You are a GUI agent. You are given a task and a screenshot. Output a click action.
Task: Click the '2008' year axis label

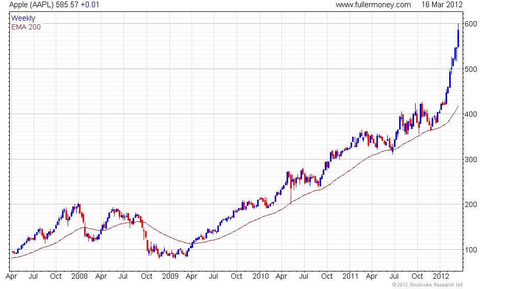point(80,276)
